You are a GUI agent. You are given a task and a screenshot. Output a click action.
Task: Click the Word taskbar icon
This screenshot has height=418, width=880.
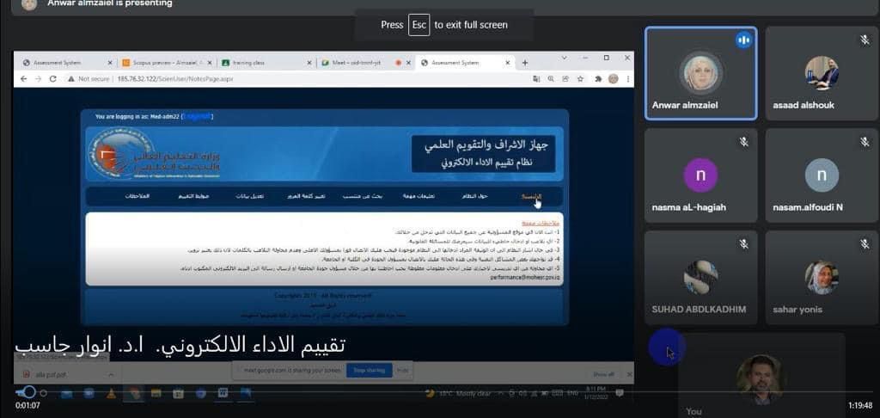tap(223, 394)
